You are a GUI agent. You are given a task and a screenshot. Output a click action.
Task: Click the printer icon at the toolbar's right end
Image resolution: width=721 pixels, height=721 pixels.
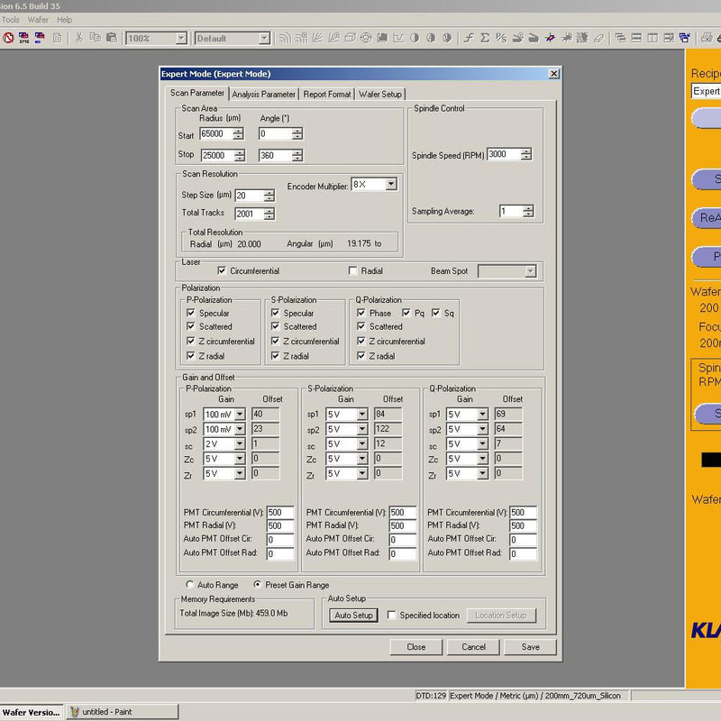pyautogui.click(x=705, y=39)
